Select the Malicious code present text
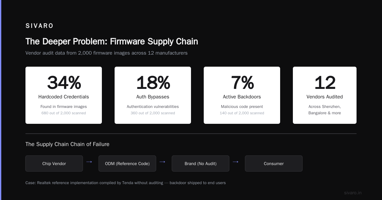The width and height of the screenshot is (382, 200). pyautogui.click(x=242, y=107)
